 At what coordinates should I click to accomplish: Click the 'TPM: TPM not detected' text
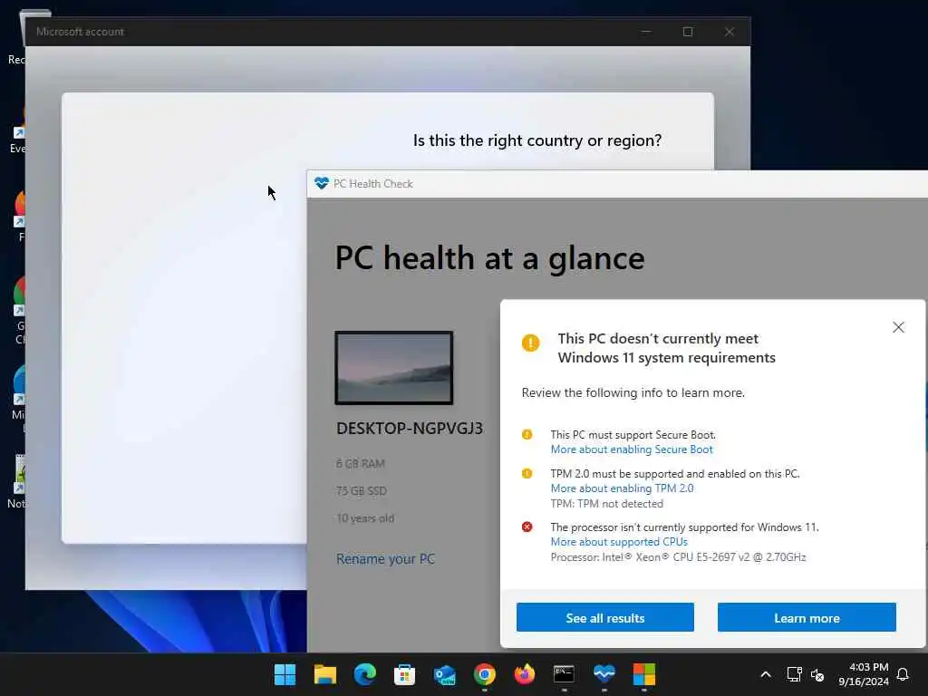[606, 504]
